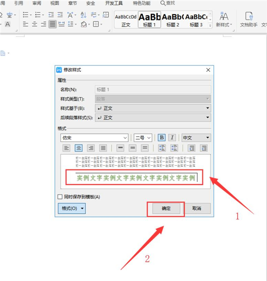Open the New Style (新样式) menu
Screen dimensions: 267x281
pyautogui.click(x=224, y=19)
